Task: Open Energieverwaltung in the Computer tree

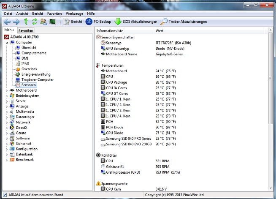Action: [x=36, y=74]
